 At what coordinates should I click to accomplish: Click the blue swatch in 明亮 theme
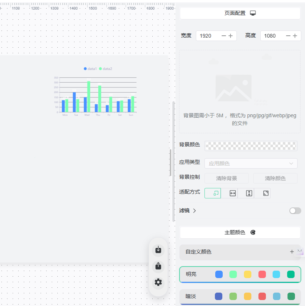pyautogui.click(x=219, y=274)
